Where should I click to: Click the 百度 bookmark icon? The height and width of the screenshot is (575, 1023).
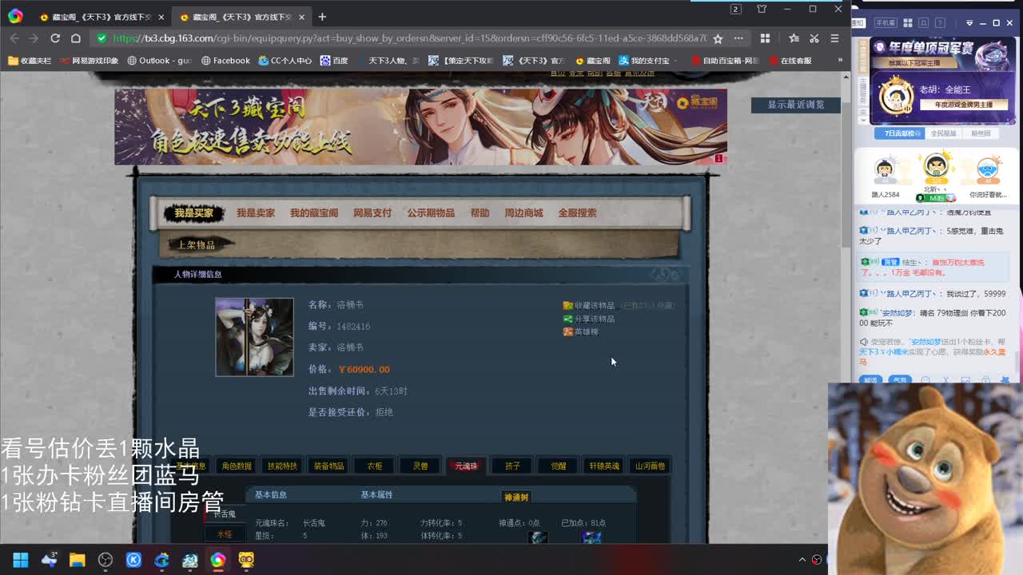326,60
